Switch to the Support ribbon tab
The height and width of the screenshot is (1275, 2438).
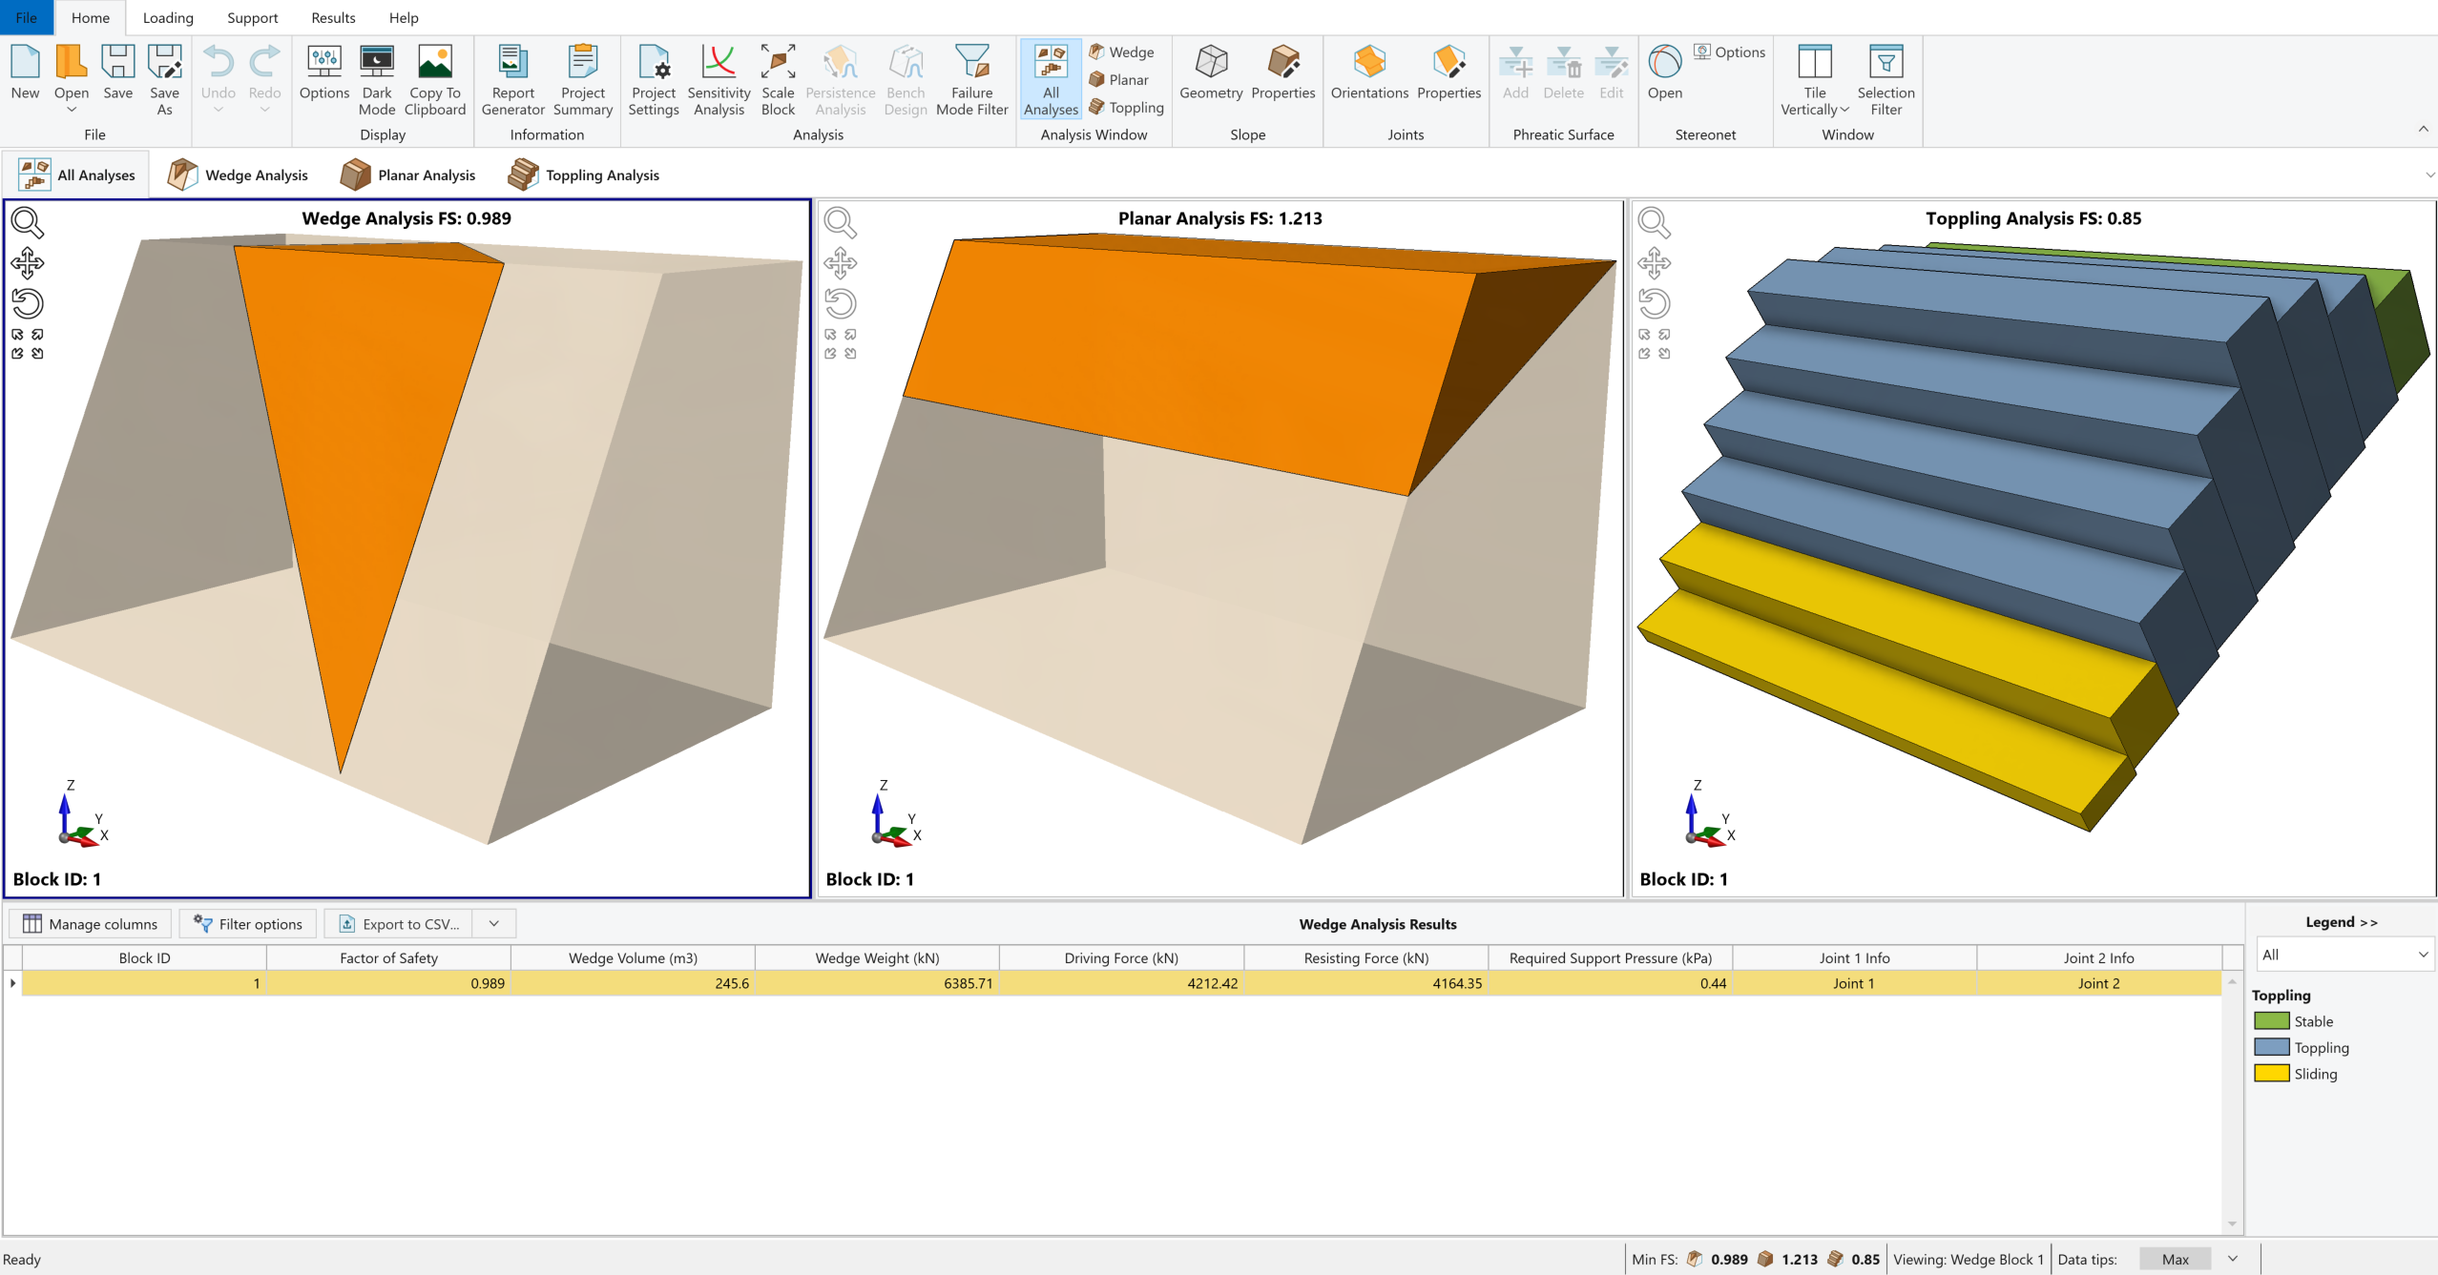tap(252, 17)
